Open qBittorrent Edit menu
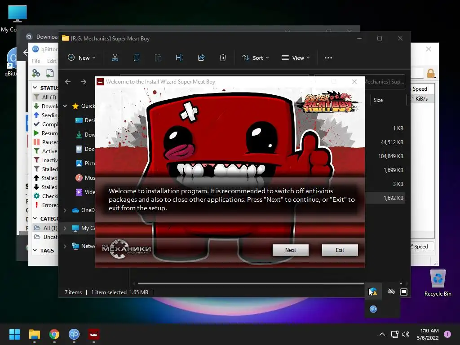 51,61
